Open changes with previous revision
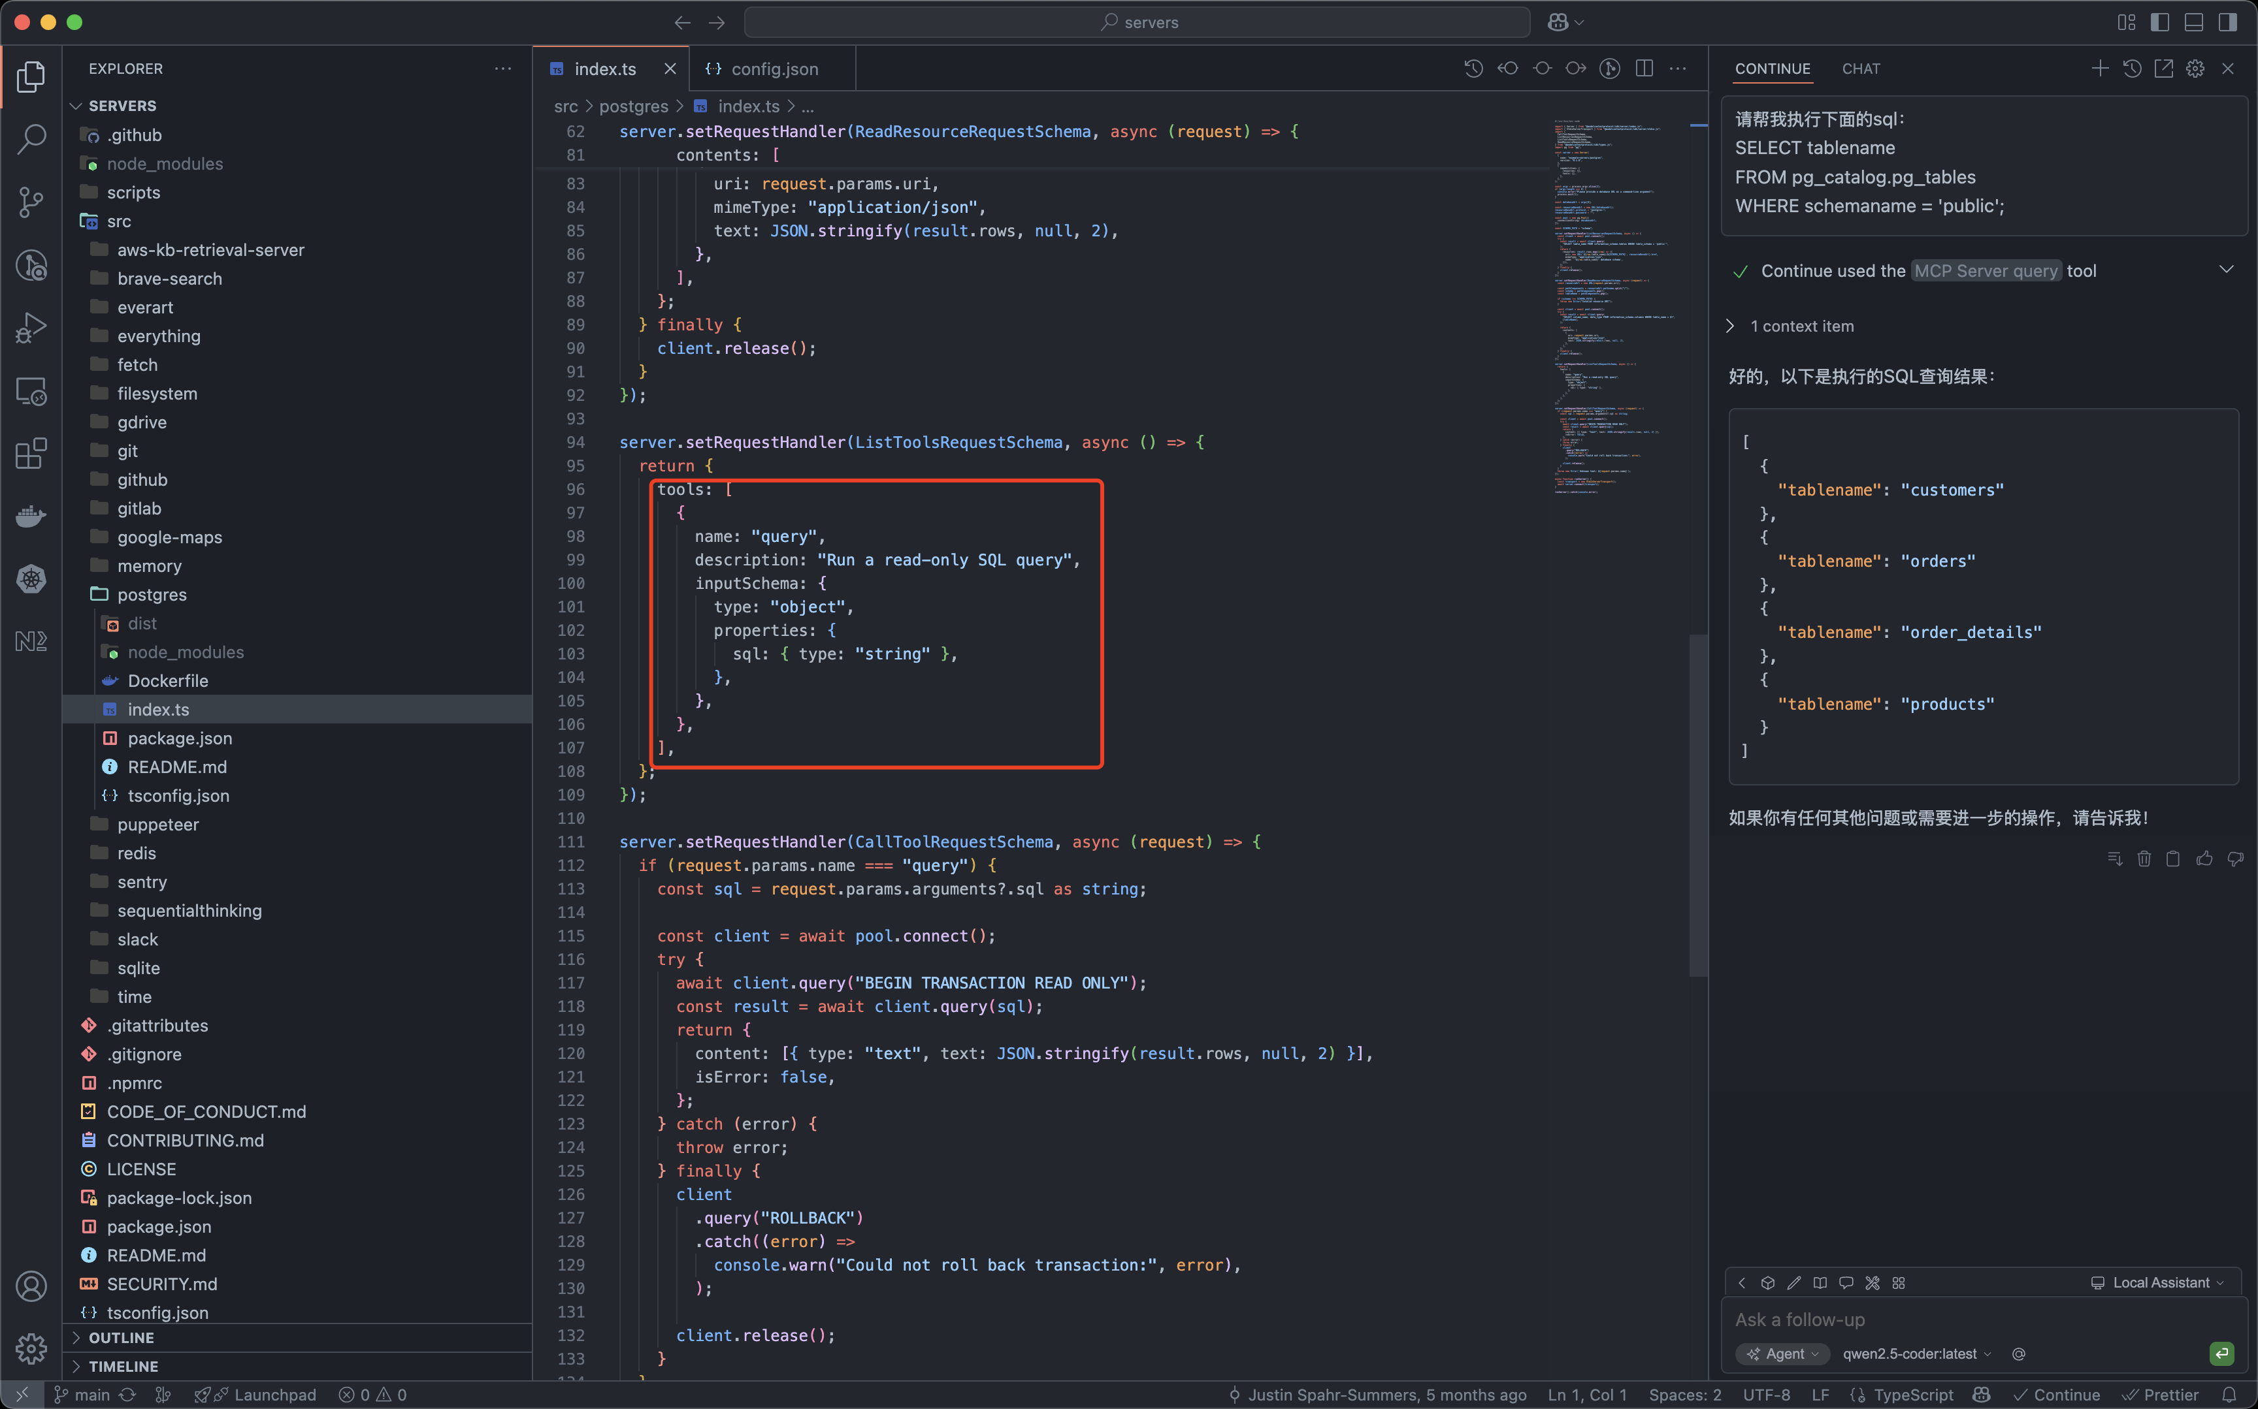Image resolution: width=2258 pixels, height=1409 pixels. (x=1507, y=68)
